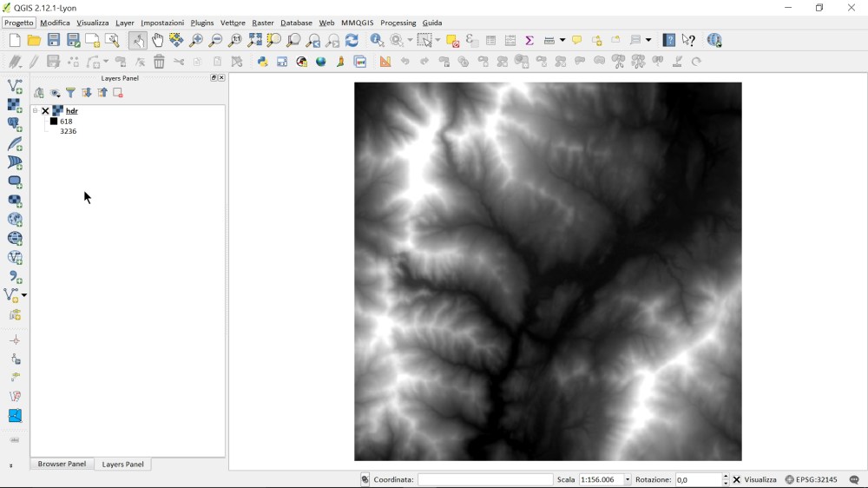Viewport: 868px width, 488px height.
Task: Select the Pan Map hand tool
Action: pos(157,40)
